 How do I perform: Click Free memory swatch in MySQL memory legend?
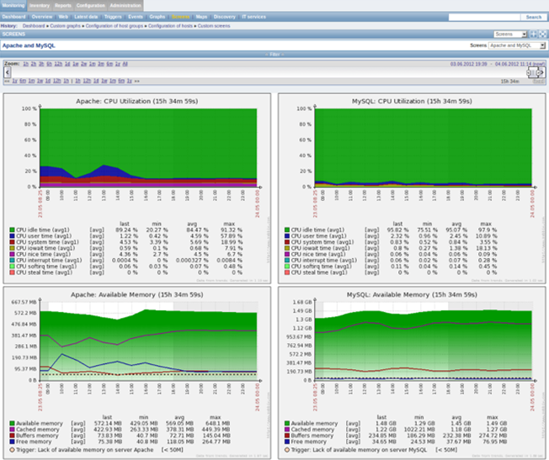click(287, 441)
